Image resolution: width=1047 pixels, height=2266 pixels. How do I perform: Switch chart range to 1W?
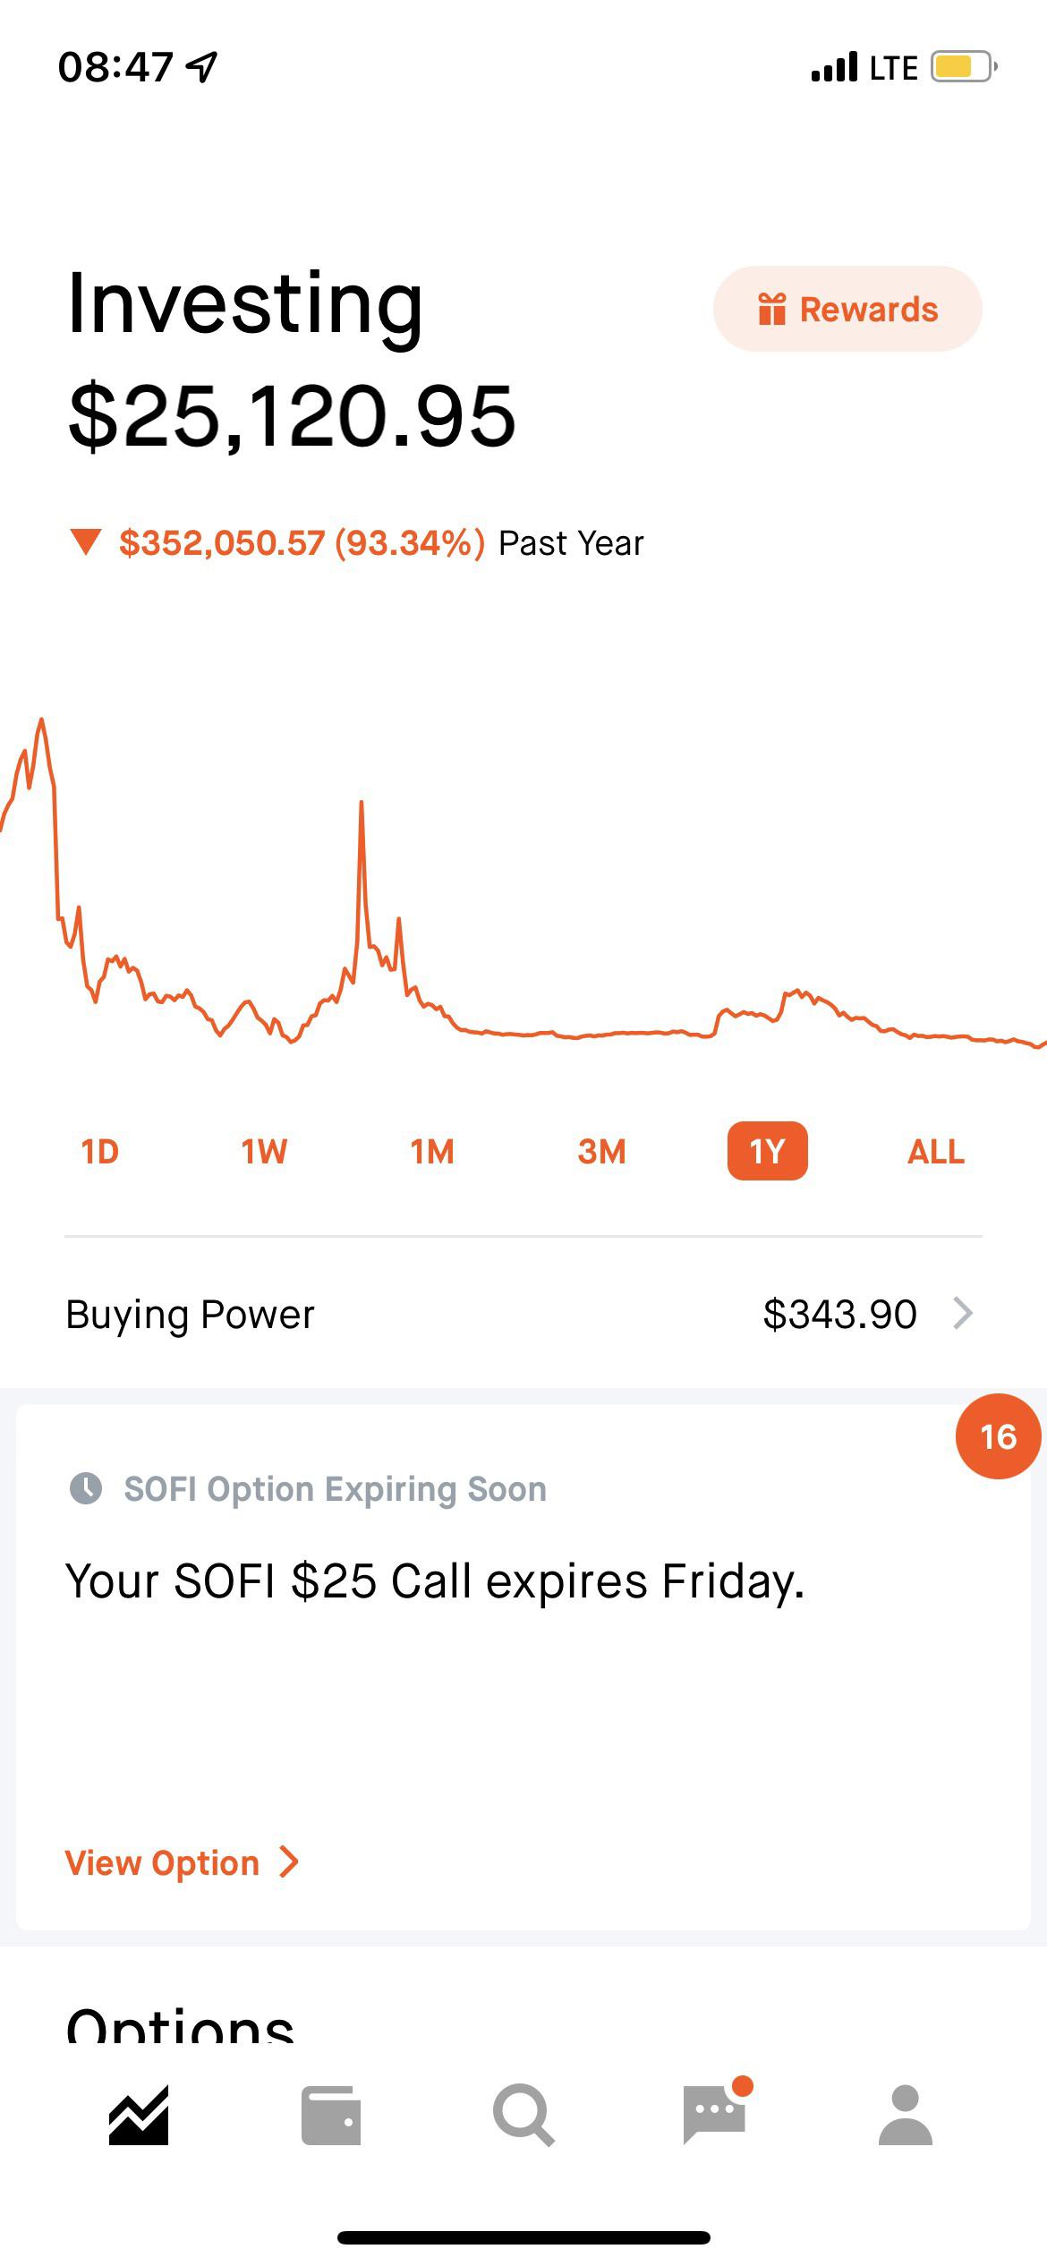(x=264, y=1151)
